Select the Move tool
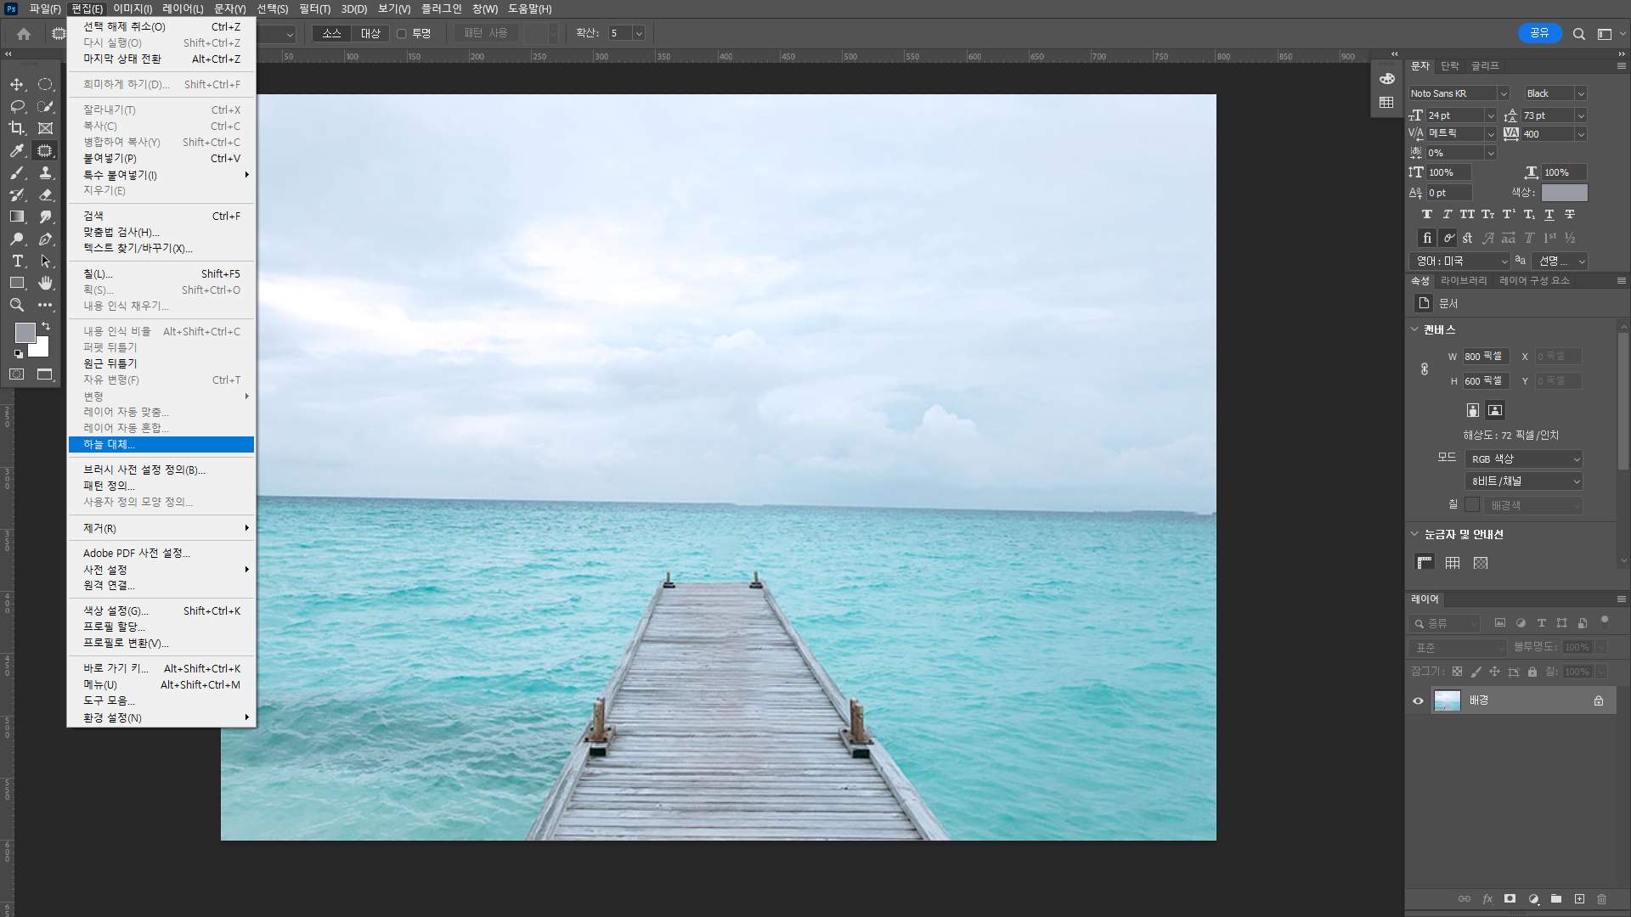This screenshot has height=917, width=1631. [x=17, y=84]
